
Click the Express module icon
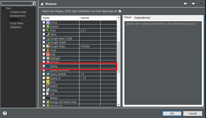pyautogui.click(x=48, y=26)
